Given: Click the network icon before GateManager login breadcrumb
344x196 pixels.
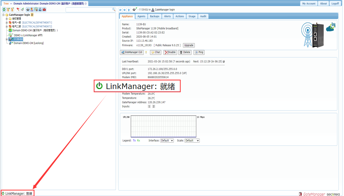Looking at the screenshot, I should tap(153, 10).
